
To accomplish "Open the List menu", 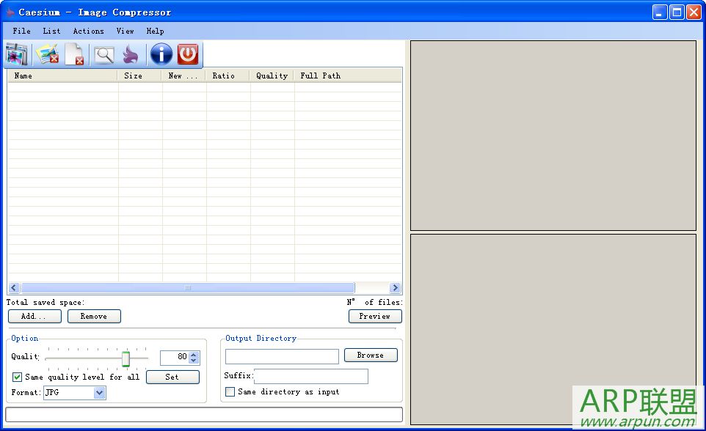I will tap(51, 31).
